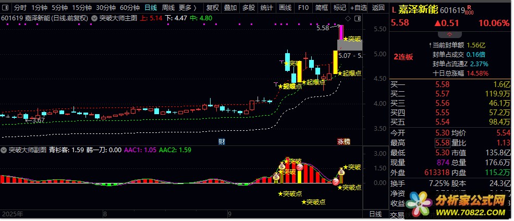Click the ★突破 label at the top candle
Image resolution: width=514 pixels, height=221 pixels.
tap(352, 39)
